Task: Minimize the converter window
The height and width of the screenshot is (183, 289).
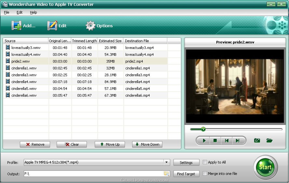Action: click(271, 4)
